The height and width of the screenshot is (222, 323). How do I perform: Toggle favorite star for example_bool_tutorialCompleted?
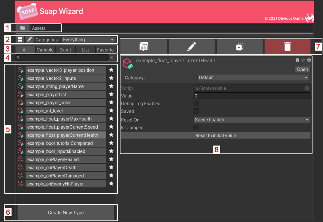111,143
